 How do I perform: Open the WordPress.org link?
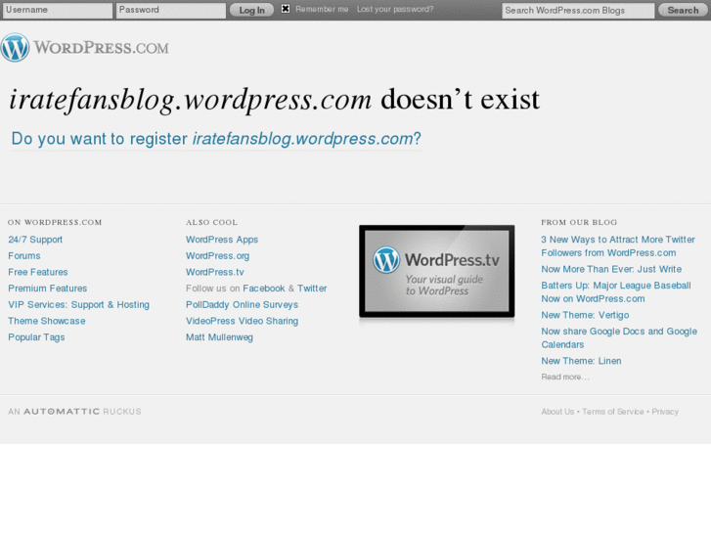[x=218, y=256]
